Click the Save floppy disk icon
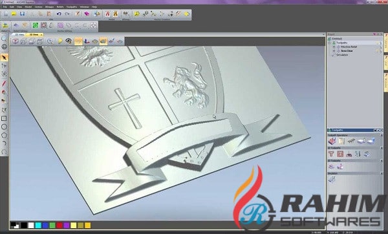 click(x=22, y=14)
